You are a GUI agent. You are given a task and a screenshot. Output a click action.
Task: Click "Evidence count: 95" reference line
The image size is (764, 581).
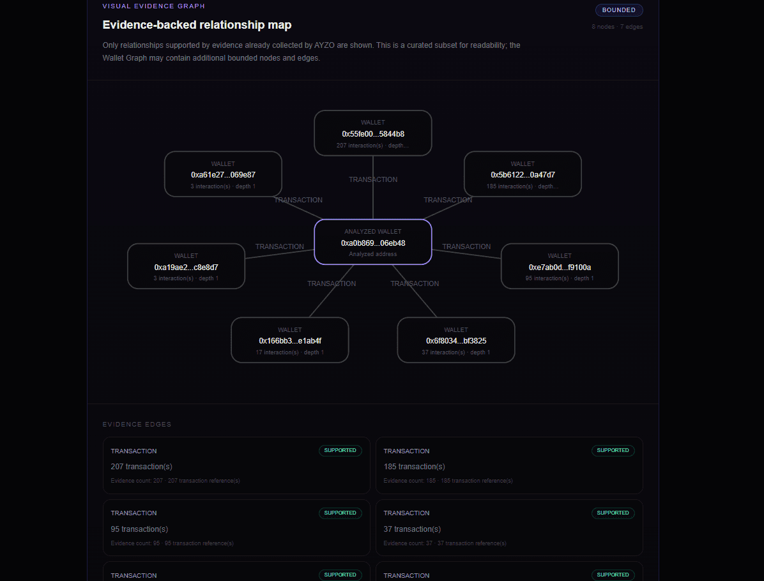(172, 543)
